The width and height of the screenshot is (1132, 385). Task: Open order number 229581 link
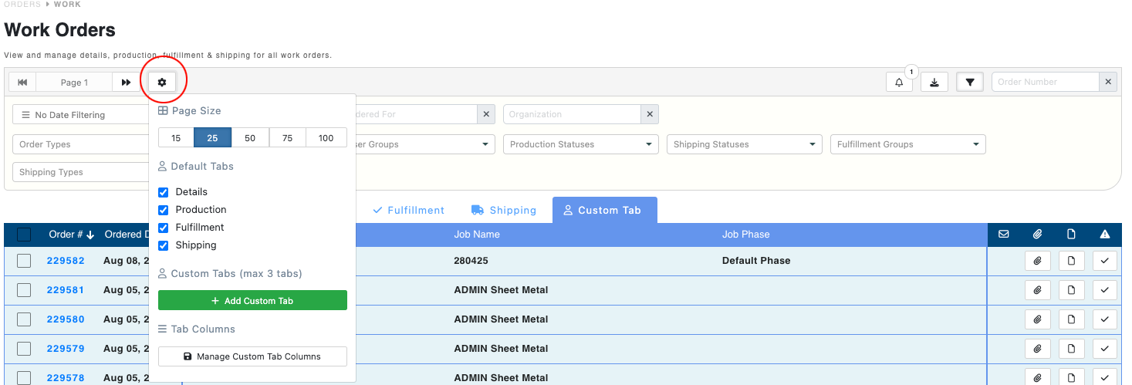66,290
